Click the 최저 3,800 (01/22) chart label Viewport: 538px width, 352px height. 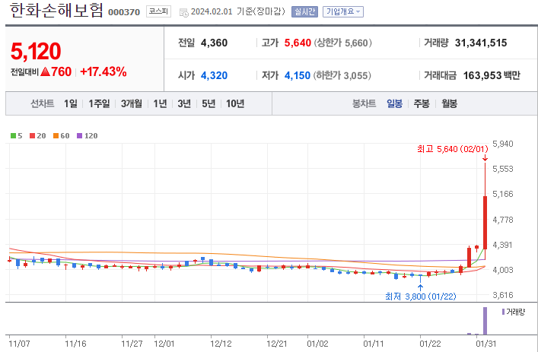pos(421,297)
